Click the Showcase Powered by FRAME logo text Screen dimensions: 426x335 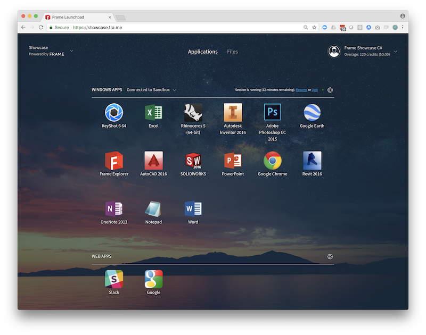tap(46, 51)
